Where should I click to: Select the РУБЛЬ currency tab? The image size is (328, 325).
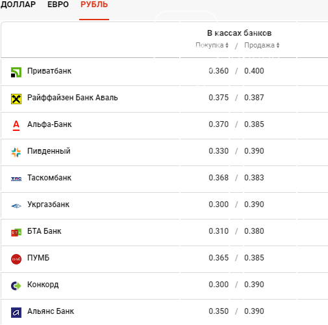coord(94,5)
